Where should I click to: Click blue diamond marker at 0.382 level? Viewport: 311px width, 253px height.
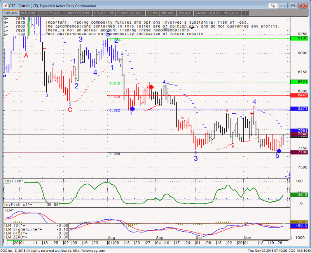point(132,109)
